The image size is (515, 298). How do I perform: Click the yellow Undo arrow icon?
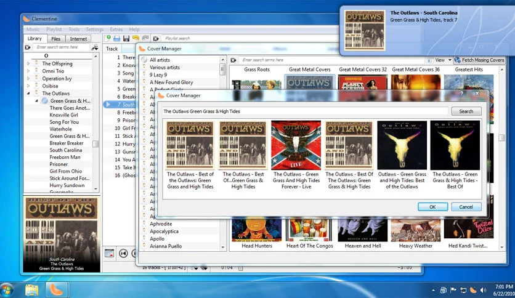pos(136,38)
